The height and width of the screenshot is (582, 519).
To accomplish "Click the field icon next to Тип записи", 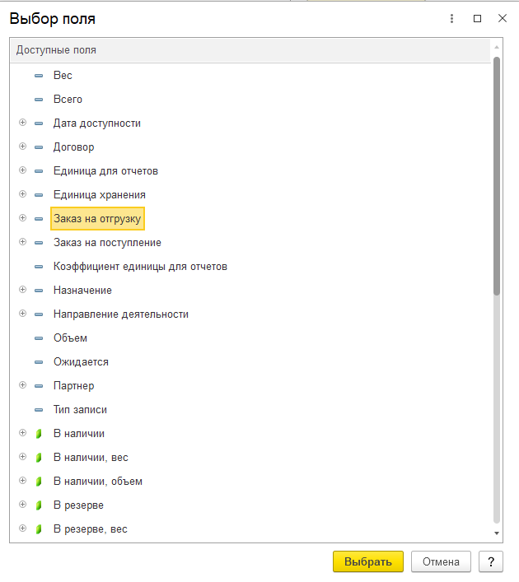I will (x=39, y=410).
